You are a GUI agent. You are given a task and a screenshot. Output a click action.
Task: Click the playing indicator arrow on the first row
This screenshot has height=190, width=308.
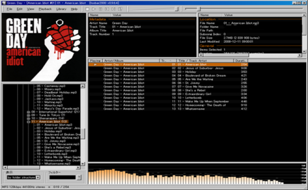click(95, 65)
